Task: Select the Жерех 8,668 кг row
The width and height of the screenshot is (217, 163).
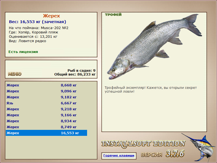Action: tap(46, 85)
